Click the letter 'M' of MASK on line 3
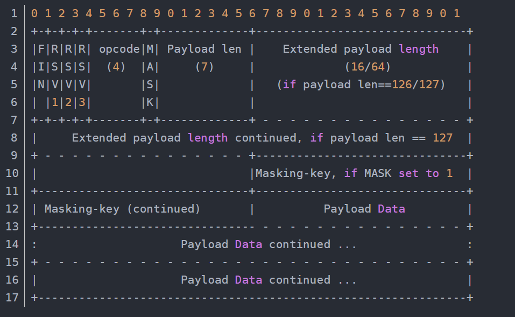515x317 pixels. coord(150,50)
